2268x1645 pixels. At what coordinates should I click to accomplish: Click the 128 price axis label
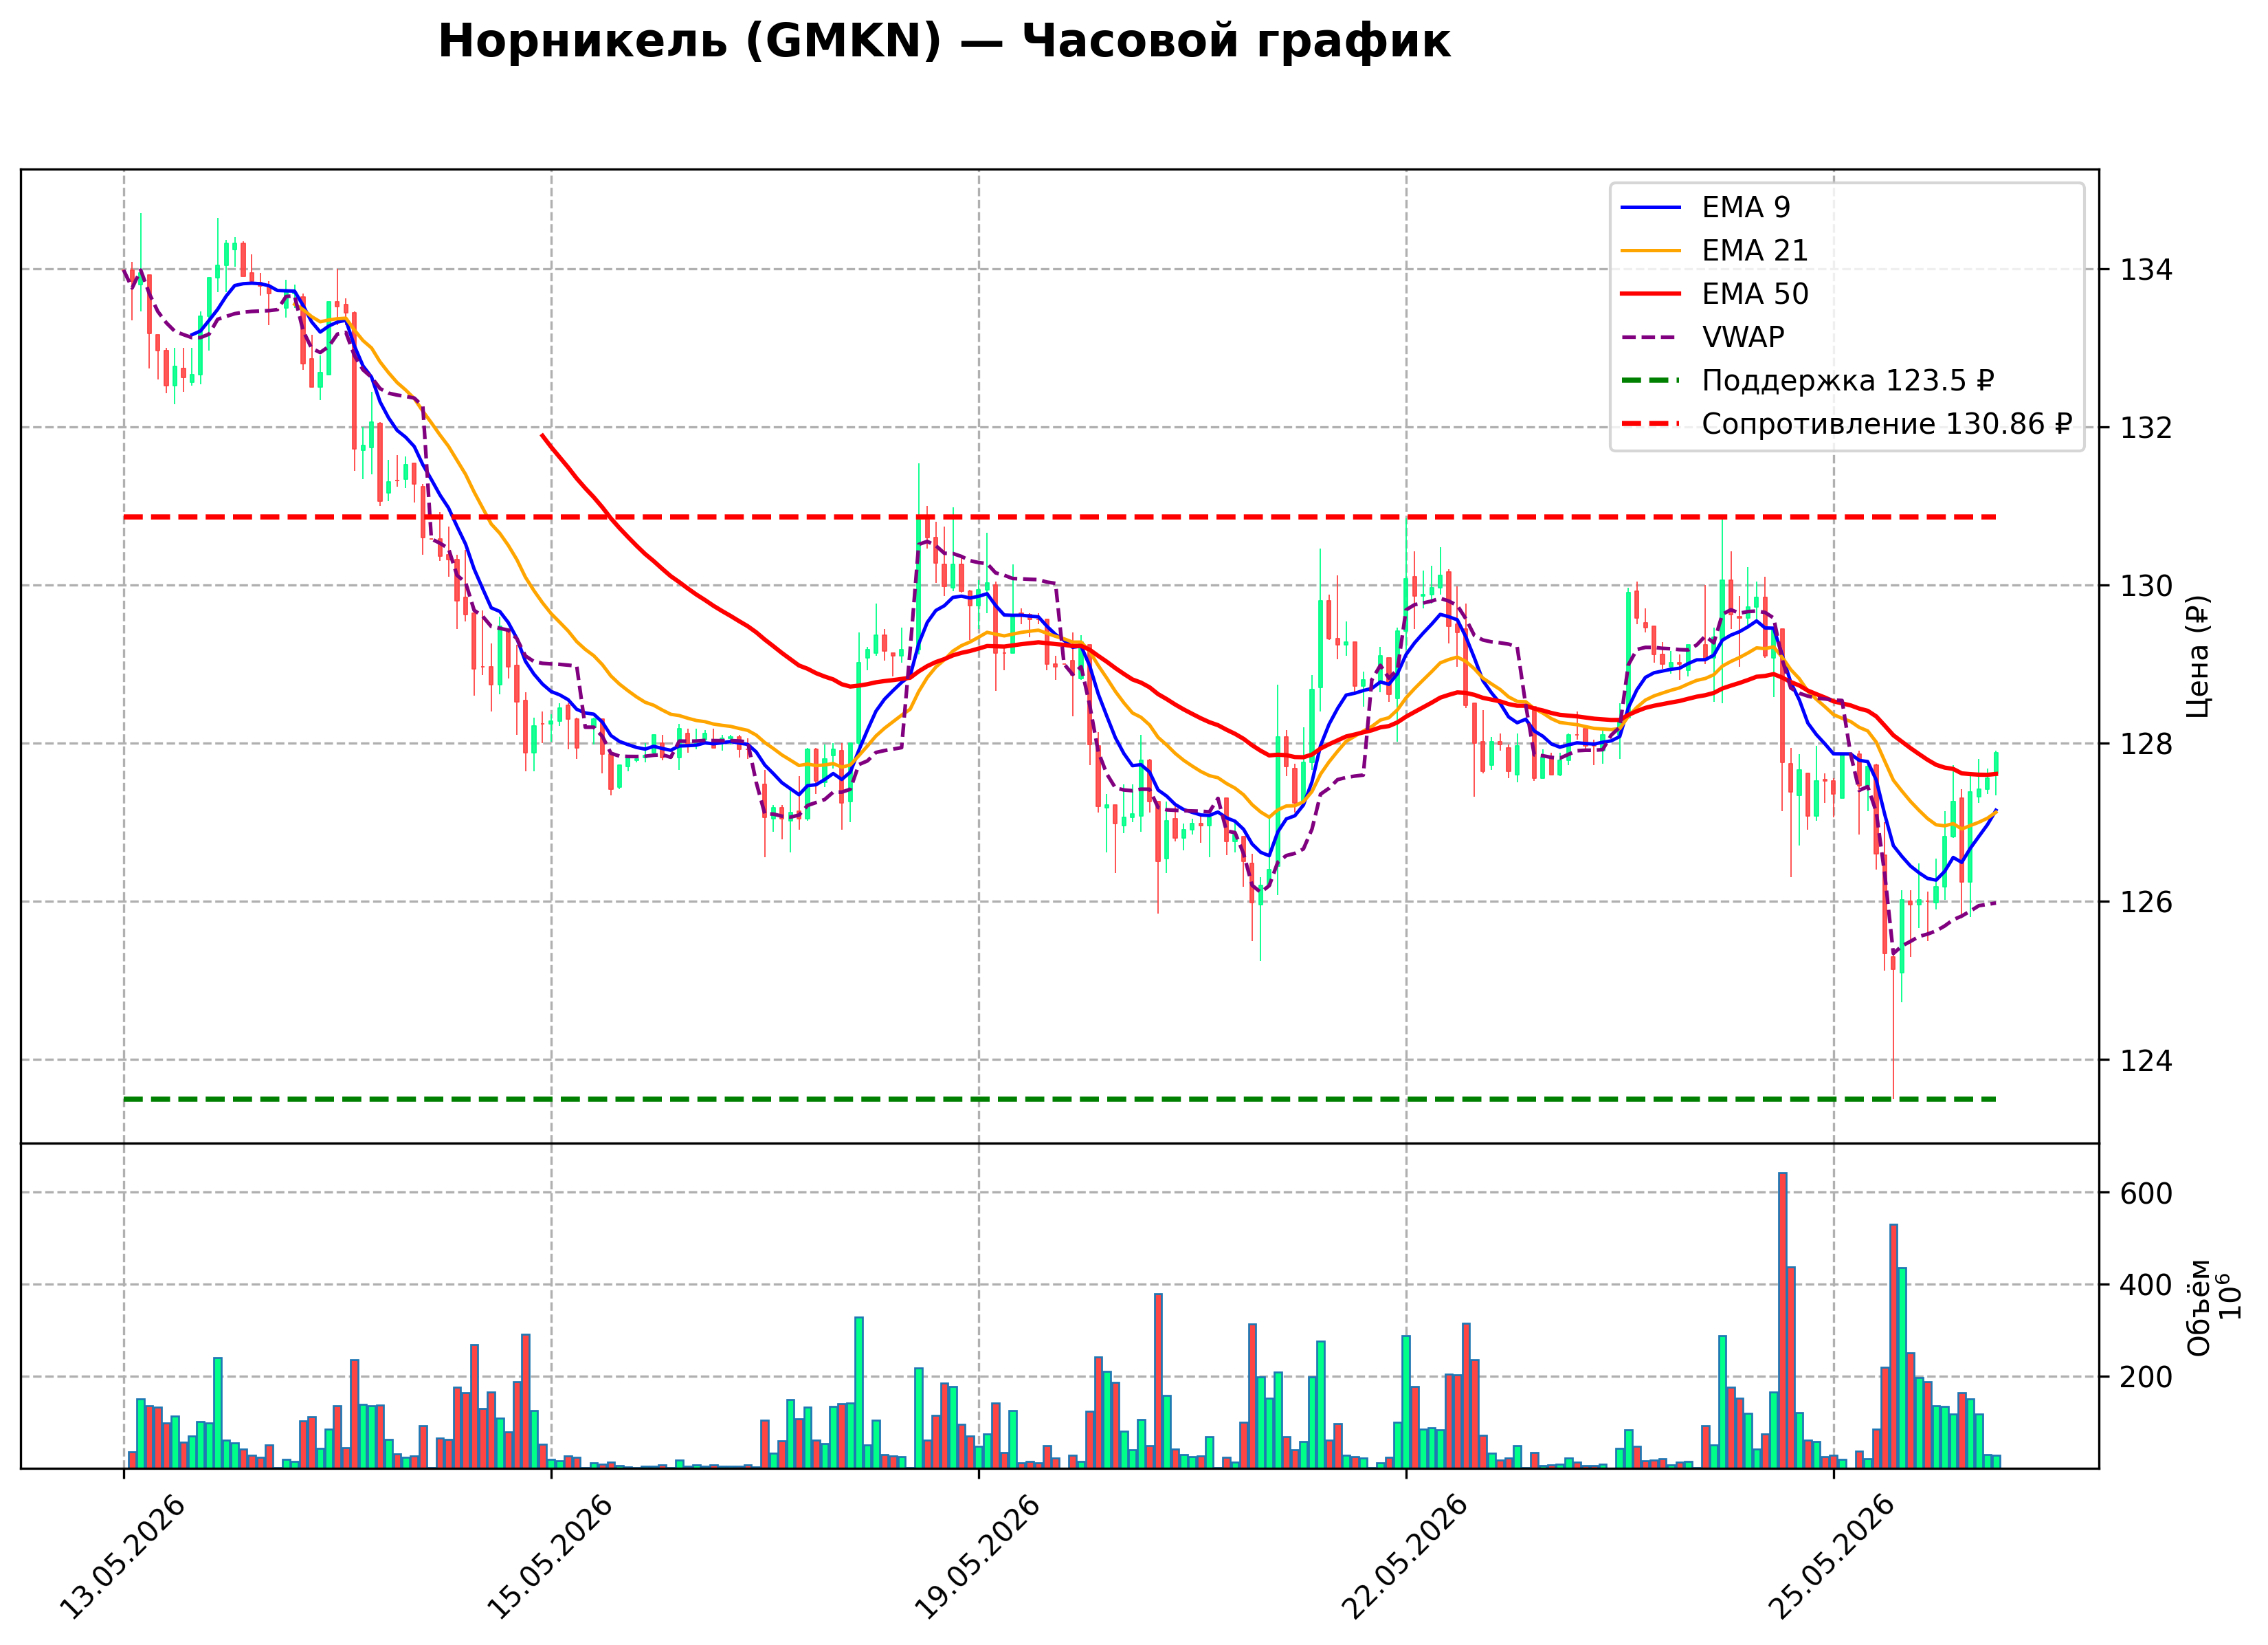2145,744
